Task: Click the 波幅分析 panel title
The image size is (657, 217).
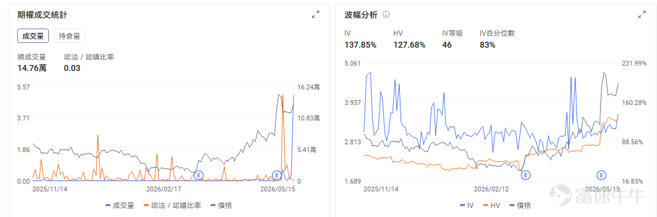Action: [x=361, y=15]
